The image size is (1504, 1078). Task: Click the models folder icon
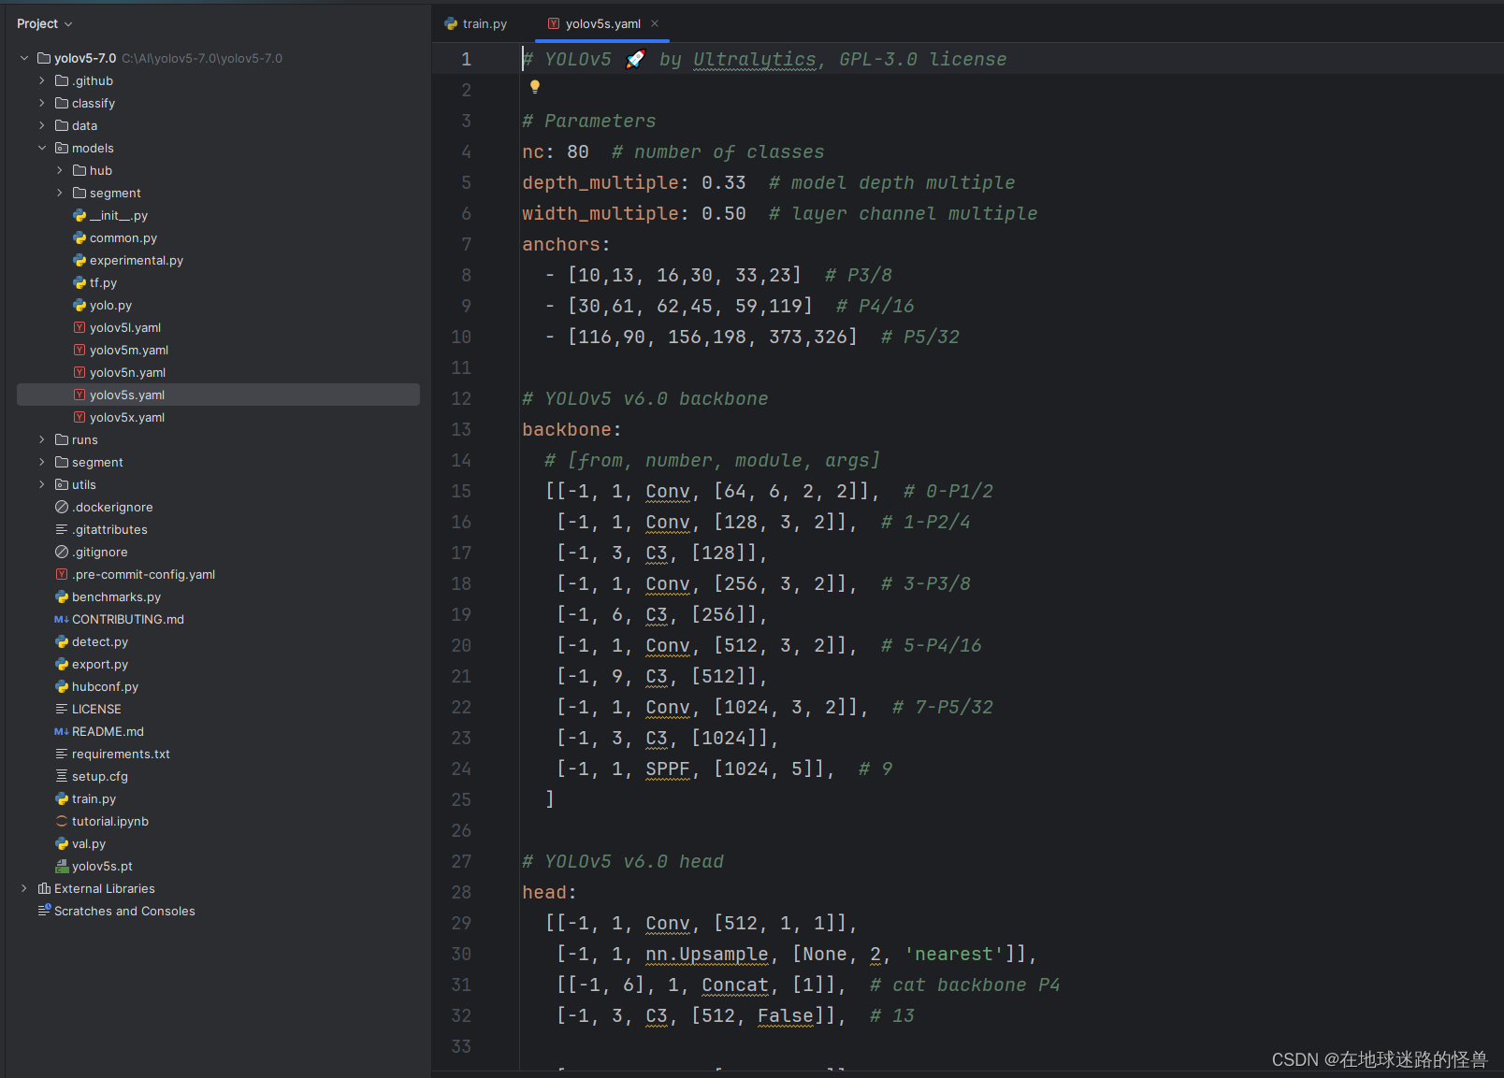[62, 148]
